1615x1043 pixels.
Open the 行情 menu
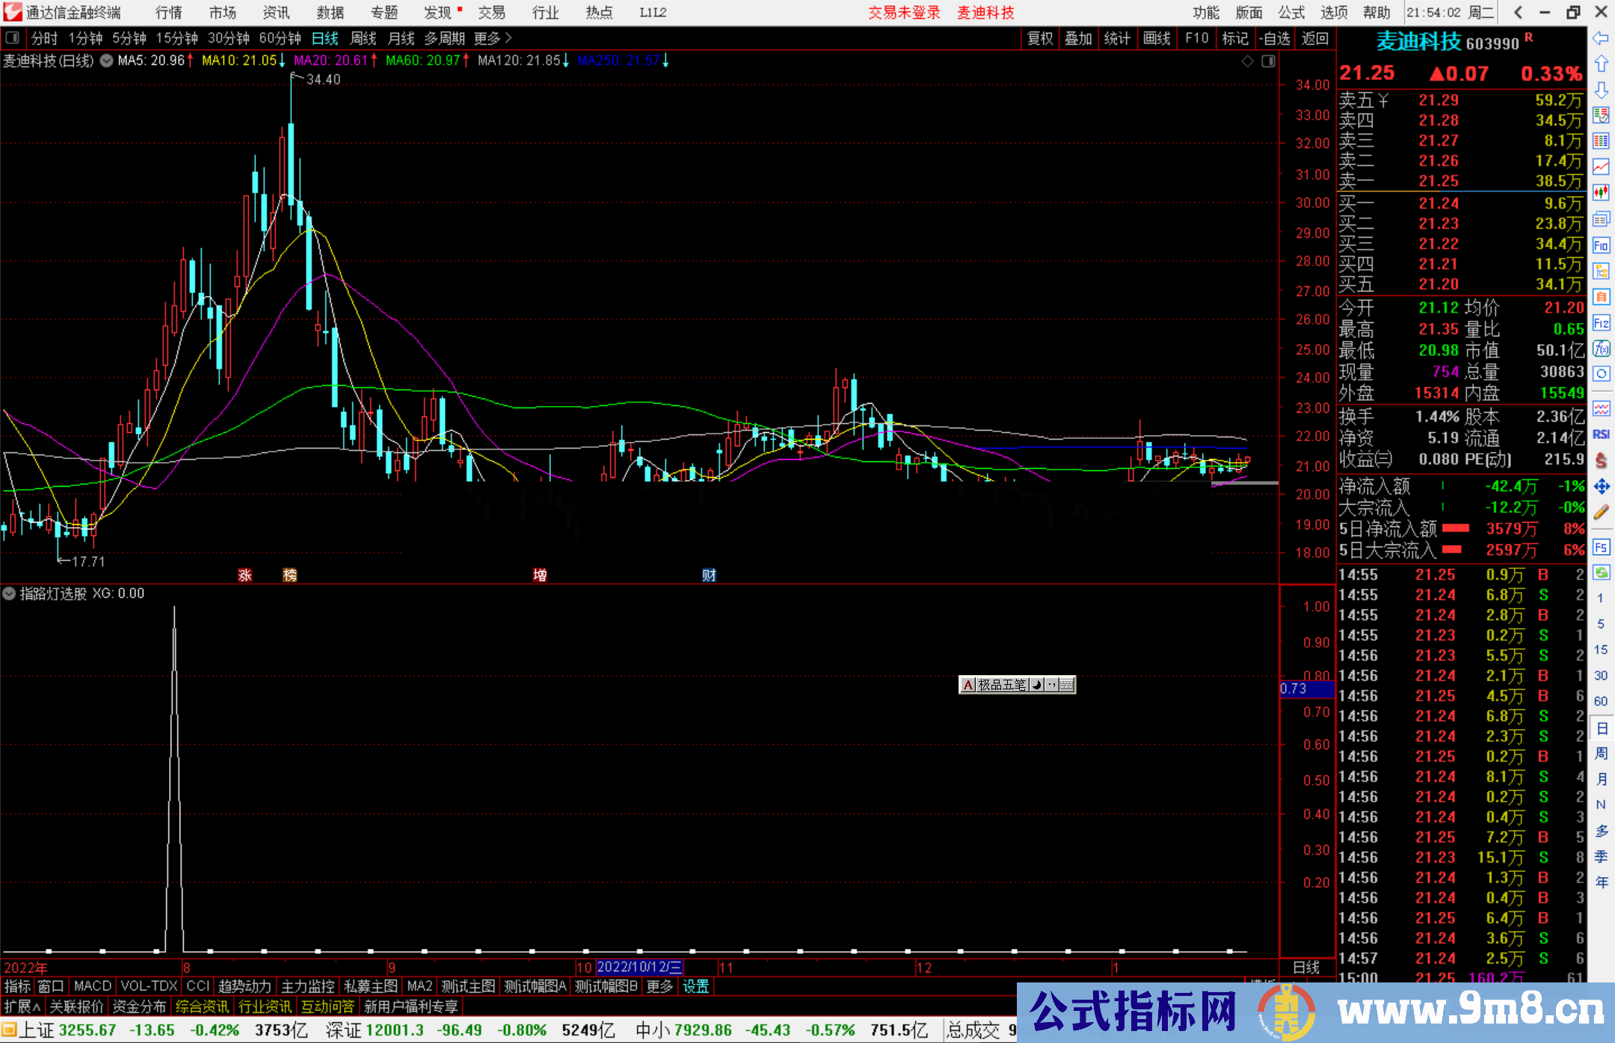click(168, 12)
